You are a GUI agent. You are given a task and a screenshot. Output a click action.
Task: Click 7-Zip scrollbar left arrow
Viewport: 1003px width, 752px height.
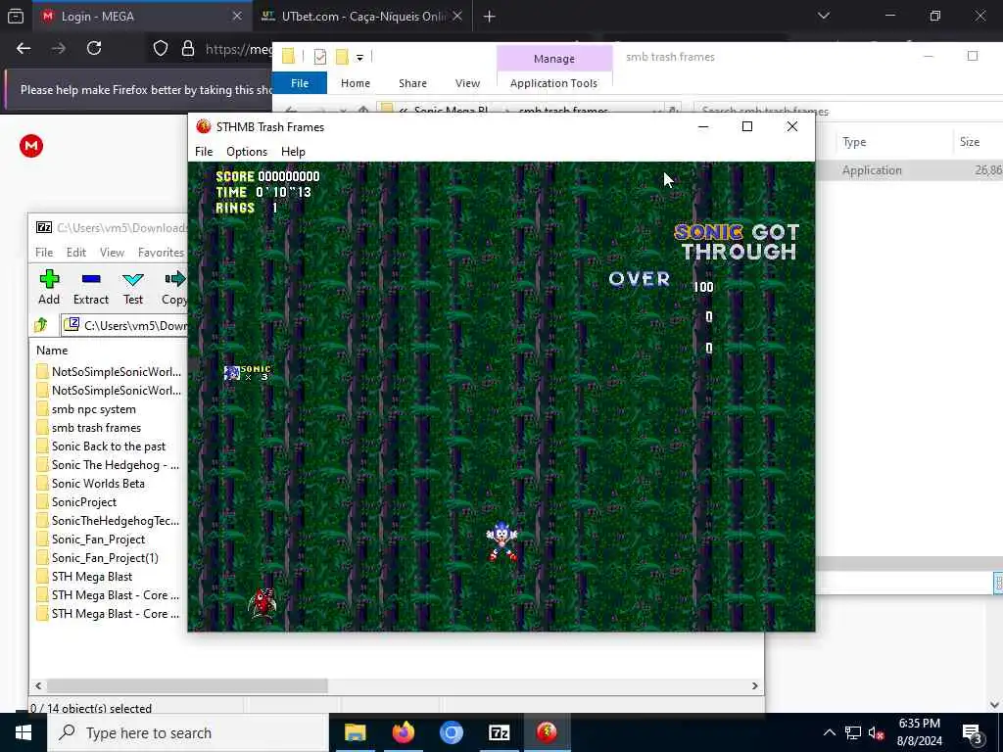click(x=38, y=685)
